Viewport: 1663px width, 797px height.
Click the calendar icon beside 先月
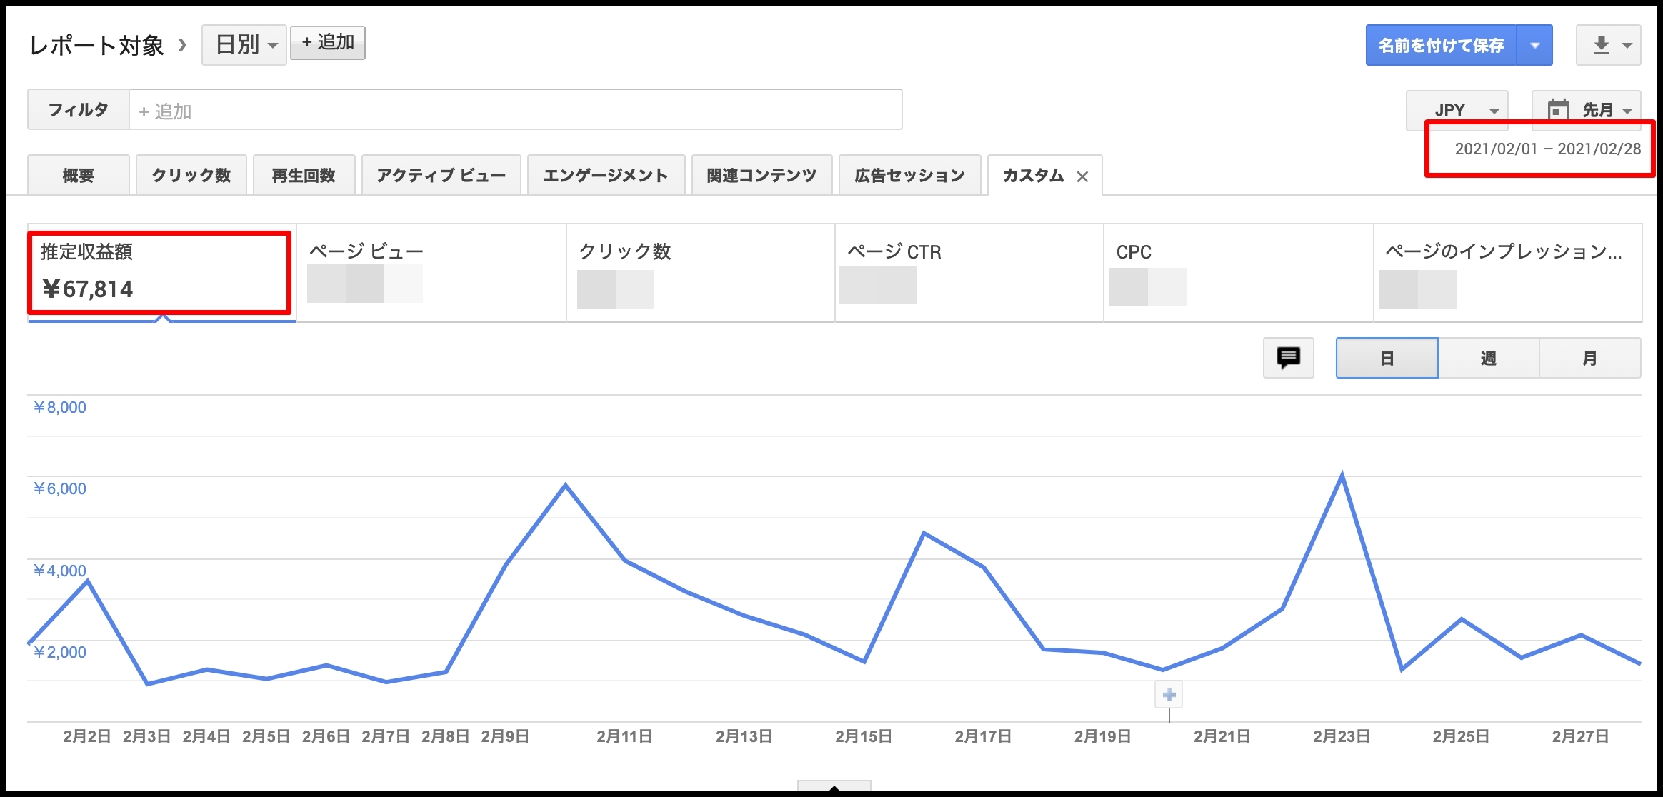click(x=1558, y=110)
